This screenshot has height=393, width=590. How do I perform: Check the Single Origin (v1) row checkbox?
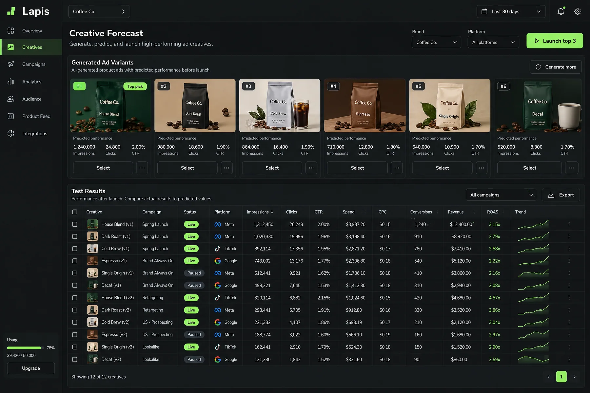[x=75, y=273]
